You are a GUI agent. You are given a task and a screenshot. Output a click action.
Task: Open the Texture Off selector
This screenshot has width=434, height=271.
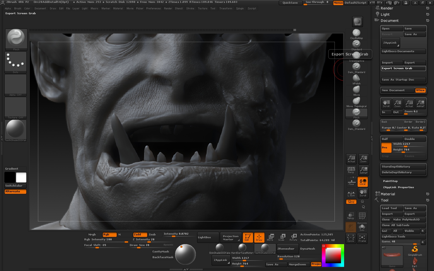point(16,108)
